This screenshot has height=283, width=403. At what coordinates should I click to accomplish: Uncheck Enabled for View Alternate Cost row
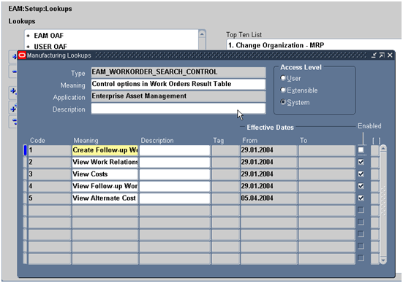[361, 198]
